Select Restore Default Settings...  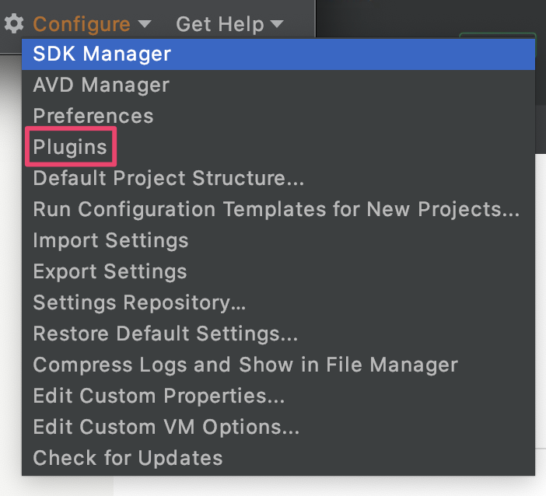click(278, 334)
